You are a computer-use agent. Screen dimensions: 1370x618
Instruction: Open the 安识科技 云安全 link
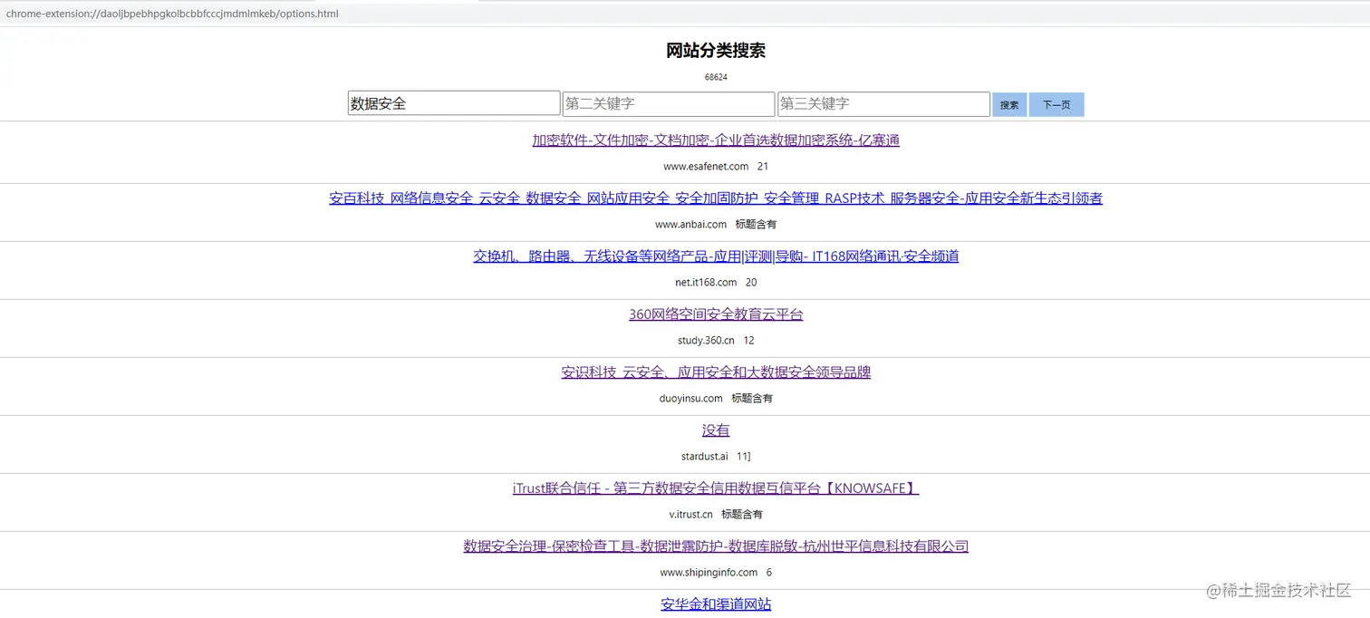point(716,372)
